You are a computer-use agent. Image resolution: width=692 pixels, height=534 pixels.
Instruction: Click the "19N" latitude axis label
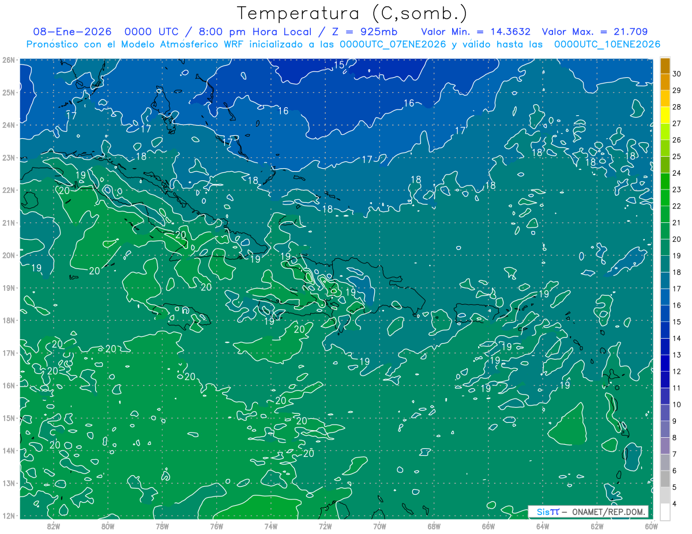point(9,287)
